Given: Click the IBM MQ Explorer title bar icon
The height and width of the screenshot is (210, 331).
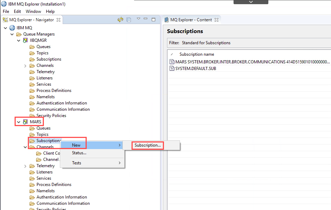Looking at the screenshot, I should coord(4,4).
